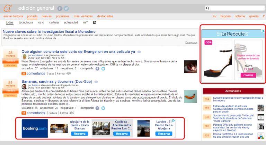266x145 pixels.
Task: Open the destacadas tab in navigation
Action: pos(105,16)
